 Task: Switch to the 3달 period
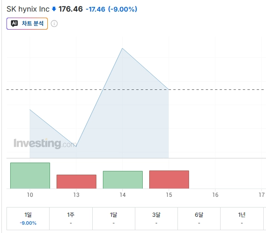(x=157, y=219)
